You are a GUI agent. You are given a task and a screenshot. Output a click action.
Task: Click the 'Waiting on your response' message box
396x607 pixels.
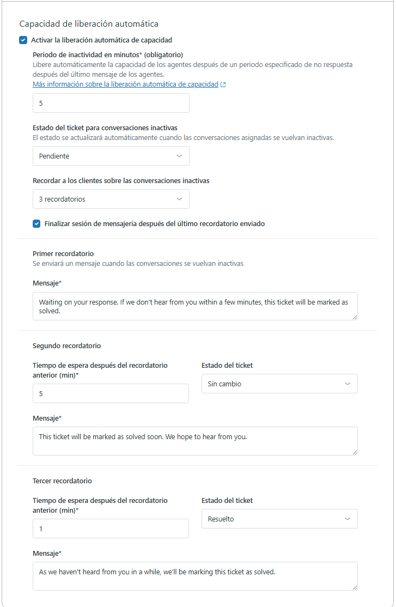coord(195,306)
